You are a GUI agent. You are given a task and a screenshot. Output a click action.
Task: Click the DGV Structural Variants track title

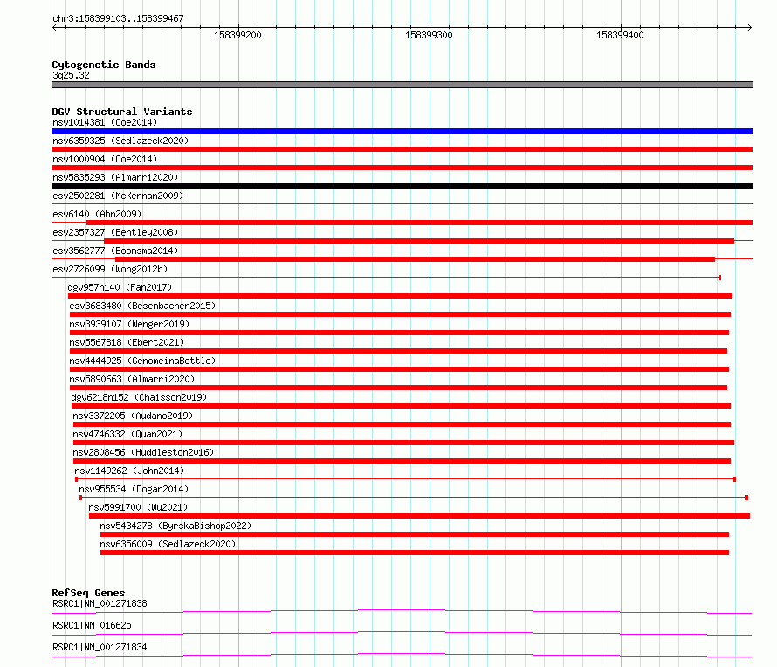[x=122, y=112]
